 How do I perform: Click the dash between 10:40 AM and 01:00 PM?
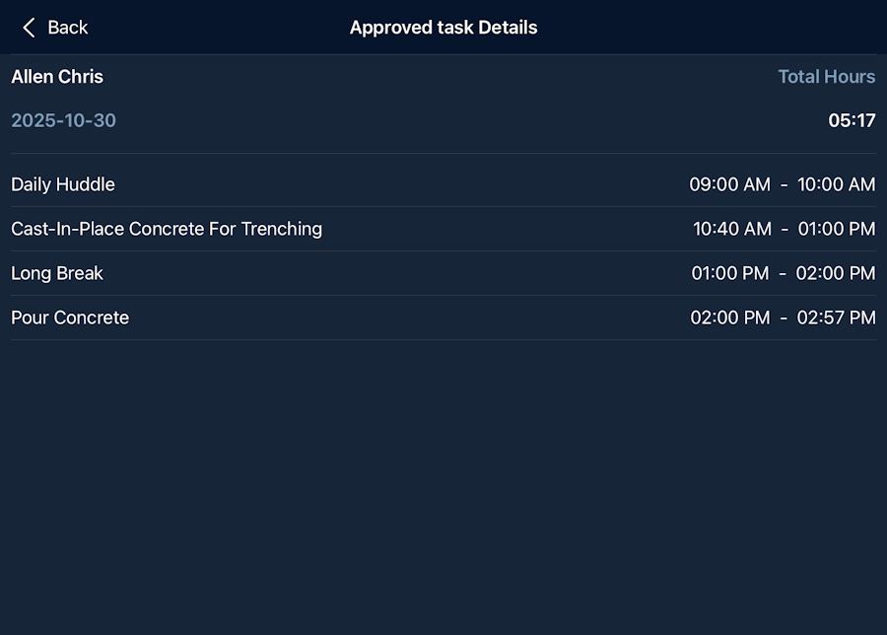point(785,229)
